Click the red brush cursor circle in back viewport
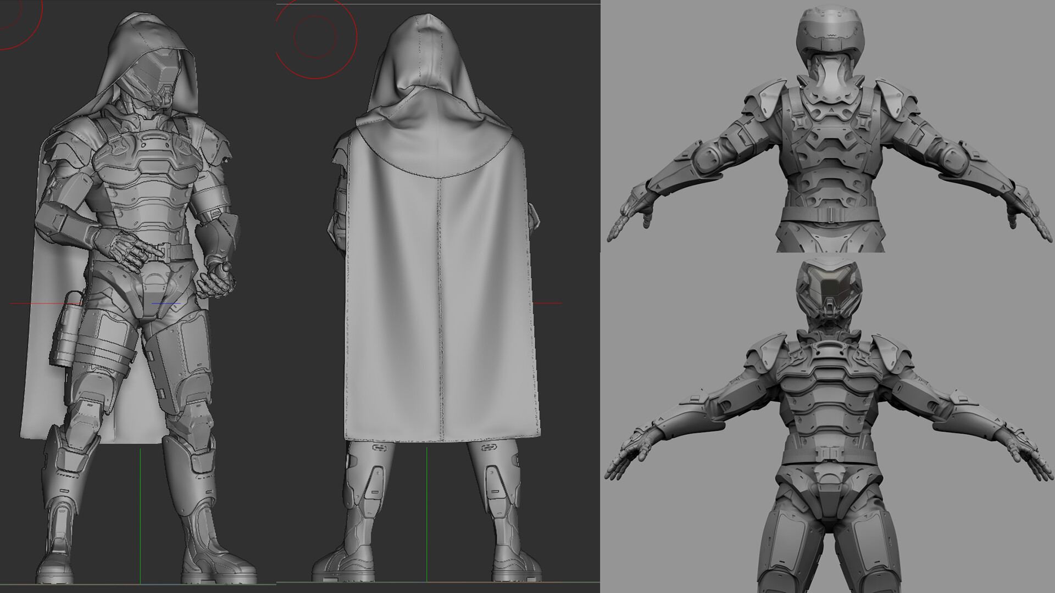1055x593 pixels. click(315, 36)
